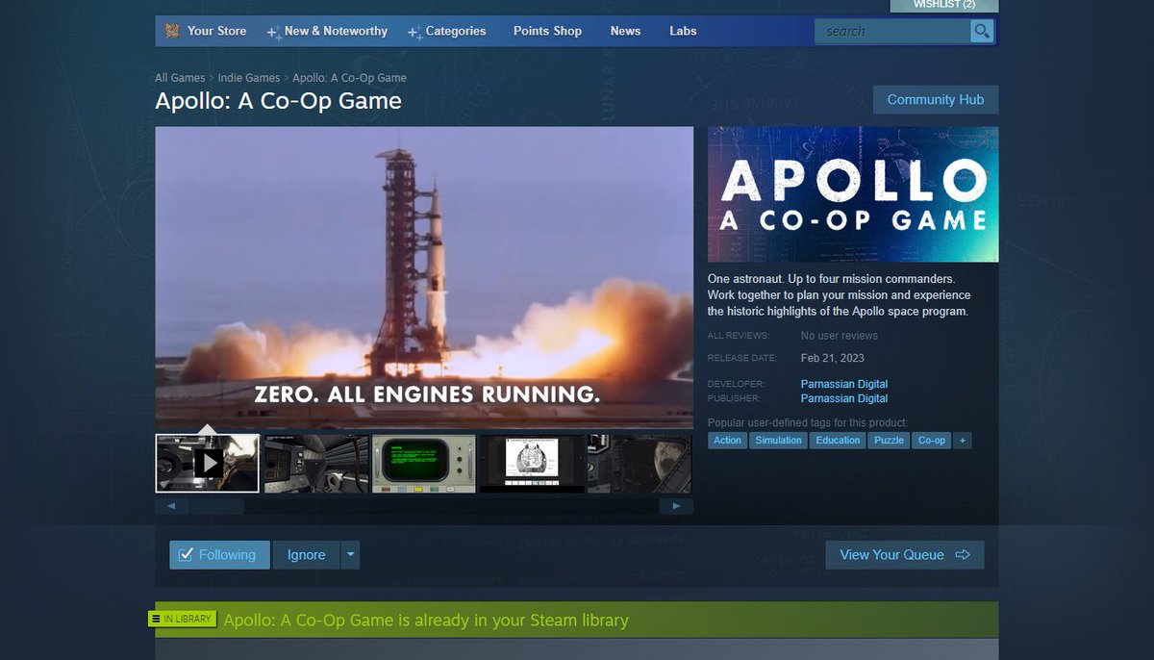Click the main rocket launch video
This screenshot has width=1154, height=660.
[424, 278]
